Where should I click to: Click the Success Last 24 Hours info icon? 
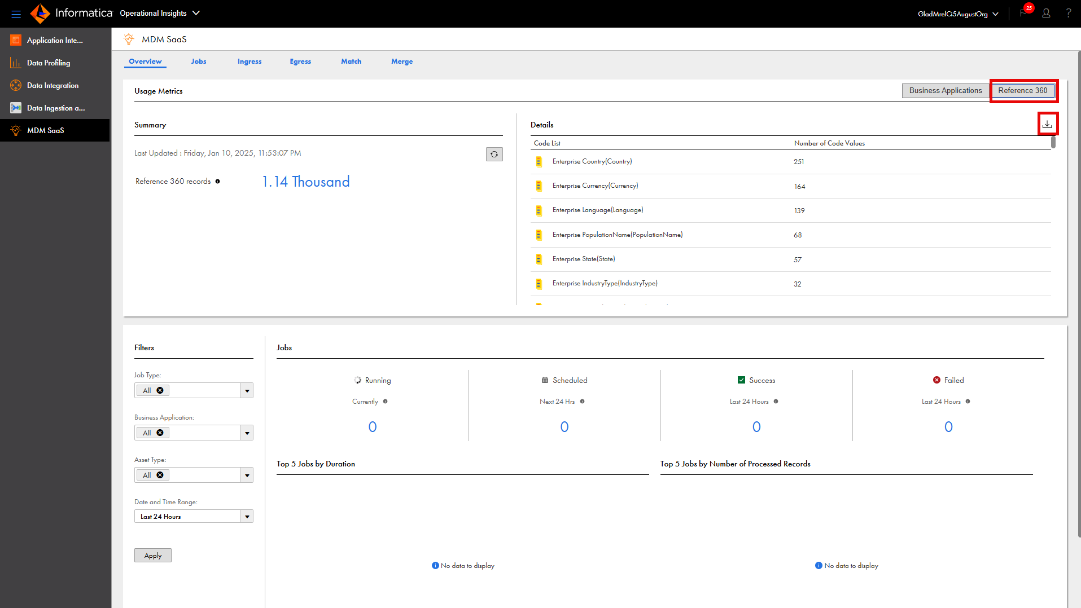click(x=776, y=402)
